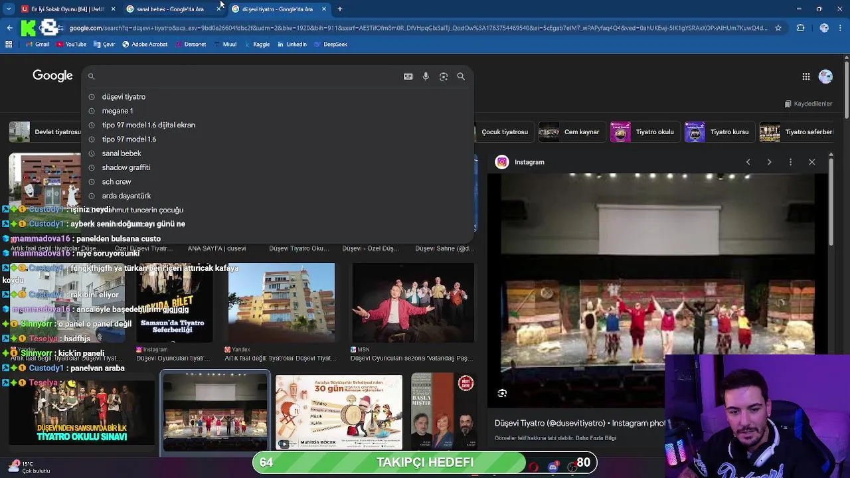The width and height of the screenshot is (850, 478).
Task: Open the Instagram source in preview panel
Action: click(x=521, y=162)
